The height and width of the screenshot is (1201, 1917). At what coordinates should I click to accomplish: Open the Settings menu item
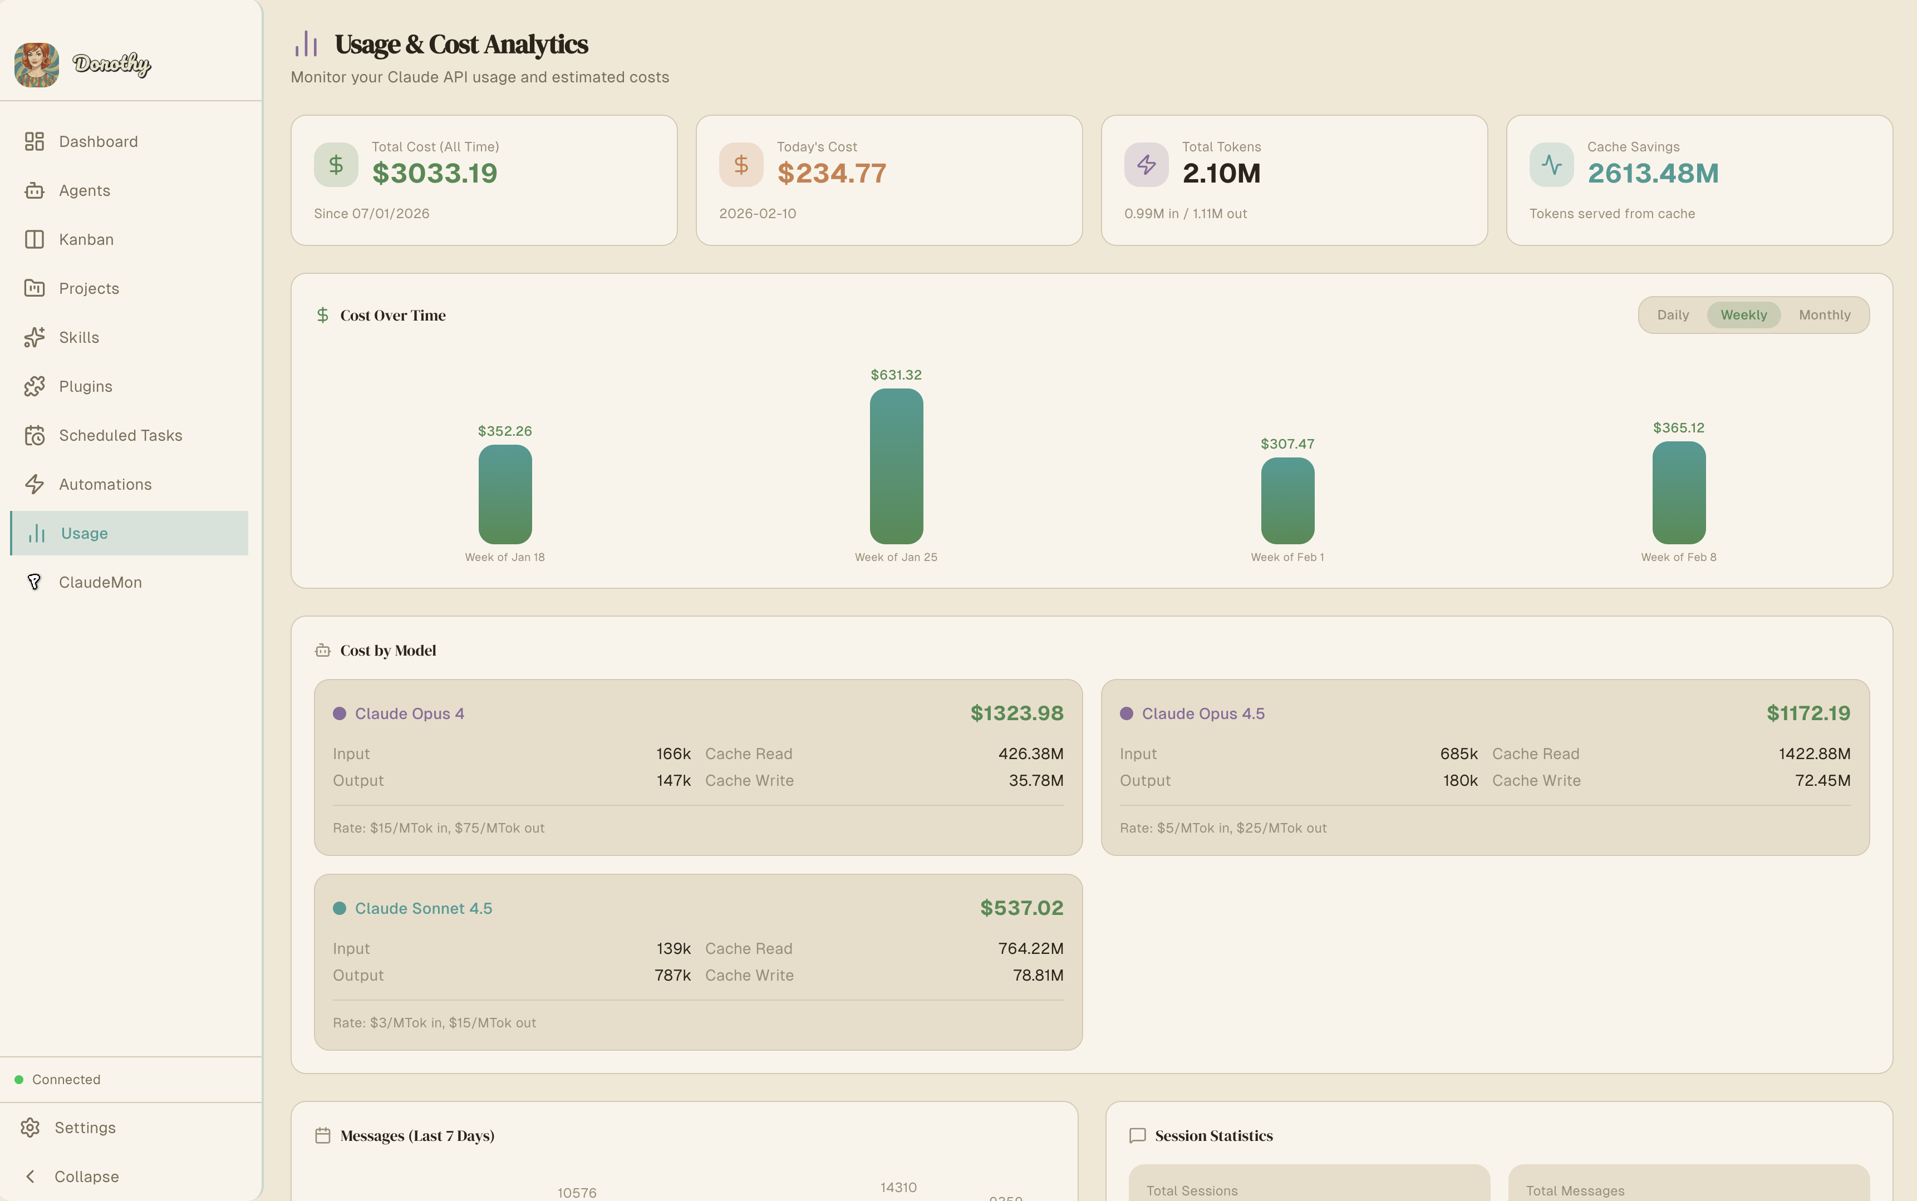(x=84, y=1127)
